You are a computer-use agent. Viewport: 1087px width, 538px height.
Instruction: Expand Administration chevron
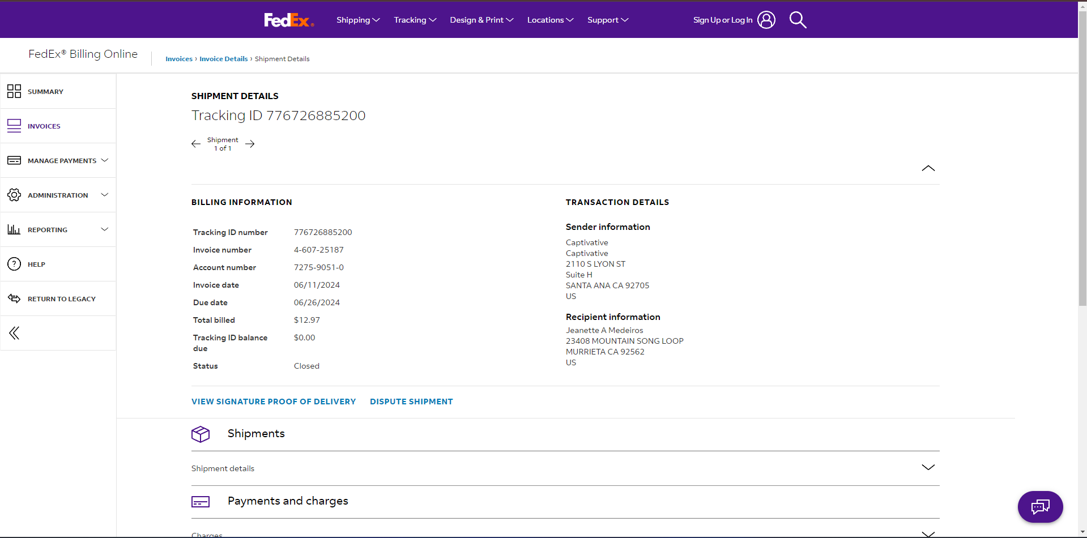(105, 195)
